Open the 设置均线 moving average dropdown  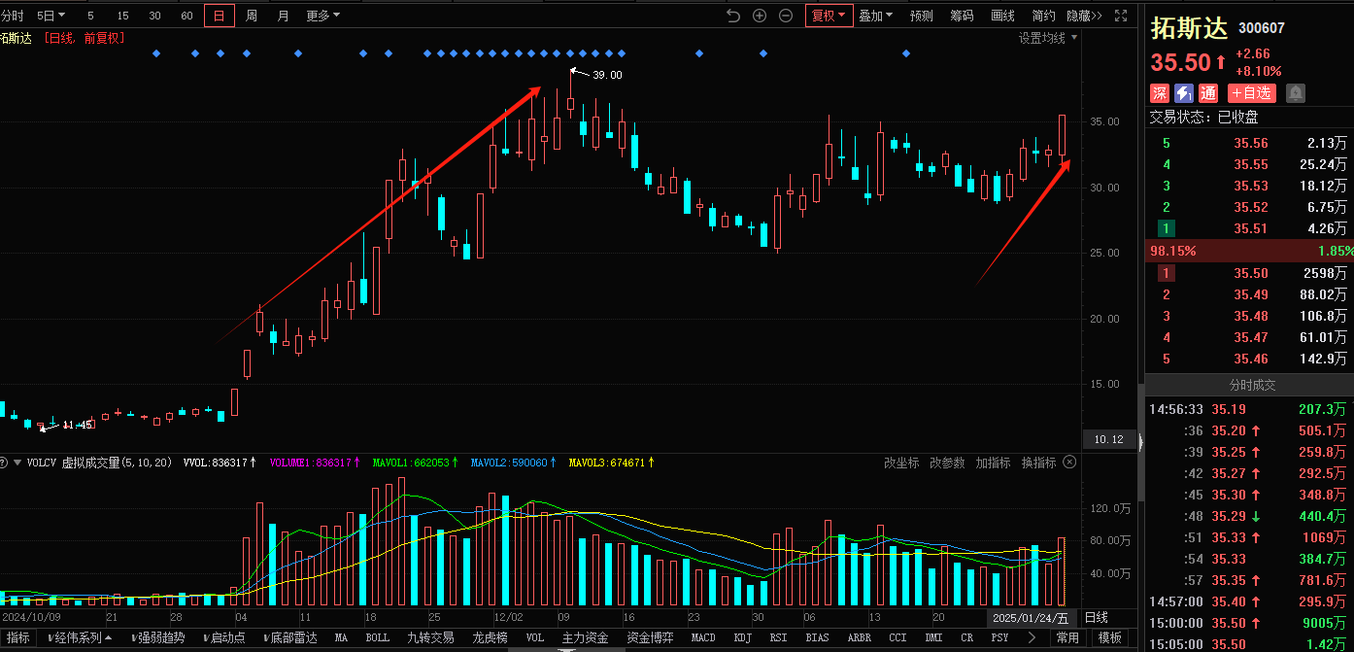(x=1047, y=38)
